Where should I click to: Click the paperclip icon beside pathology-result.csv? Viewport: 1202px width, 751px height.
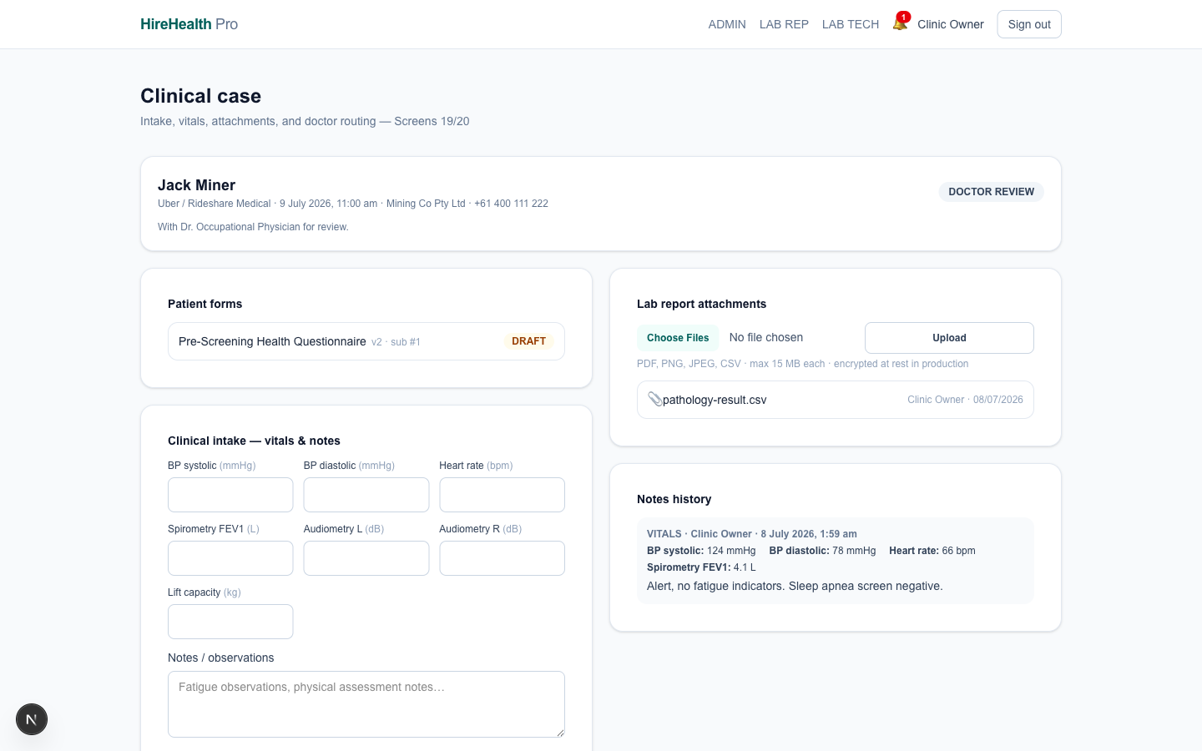tap(655, 400)
